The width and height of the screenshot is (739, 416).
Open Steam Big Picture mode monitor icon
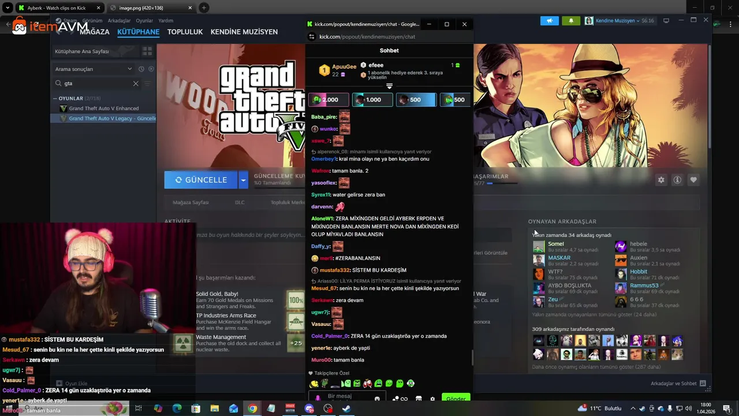666,21
